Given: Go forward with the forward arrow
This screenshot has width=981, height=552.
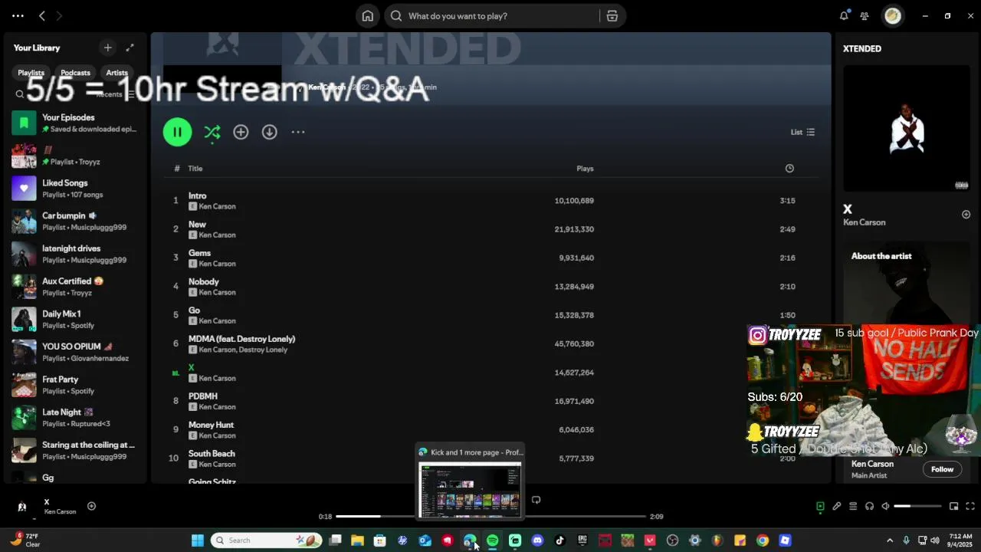Looking at the screenshot, I should 60,16.
